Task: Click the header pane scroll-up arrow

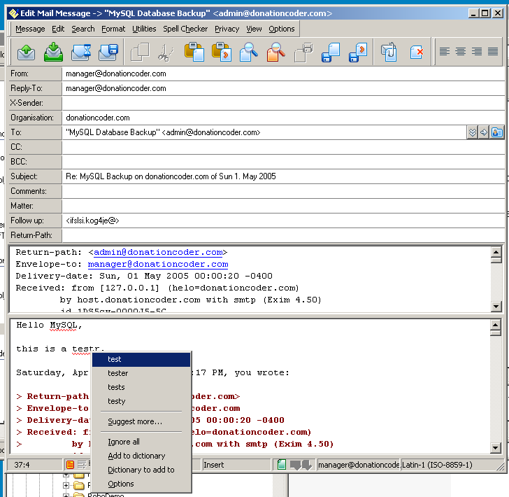Action: 496,251
